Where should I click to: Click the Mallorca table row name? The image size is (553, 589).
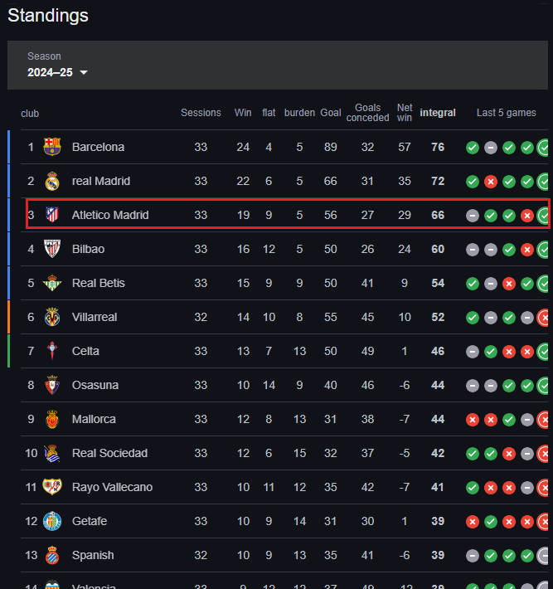[x=94, y=419]
